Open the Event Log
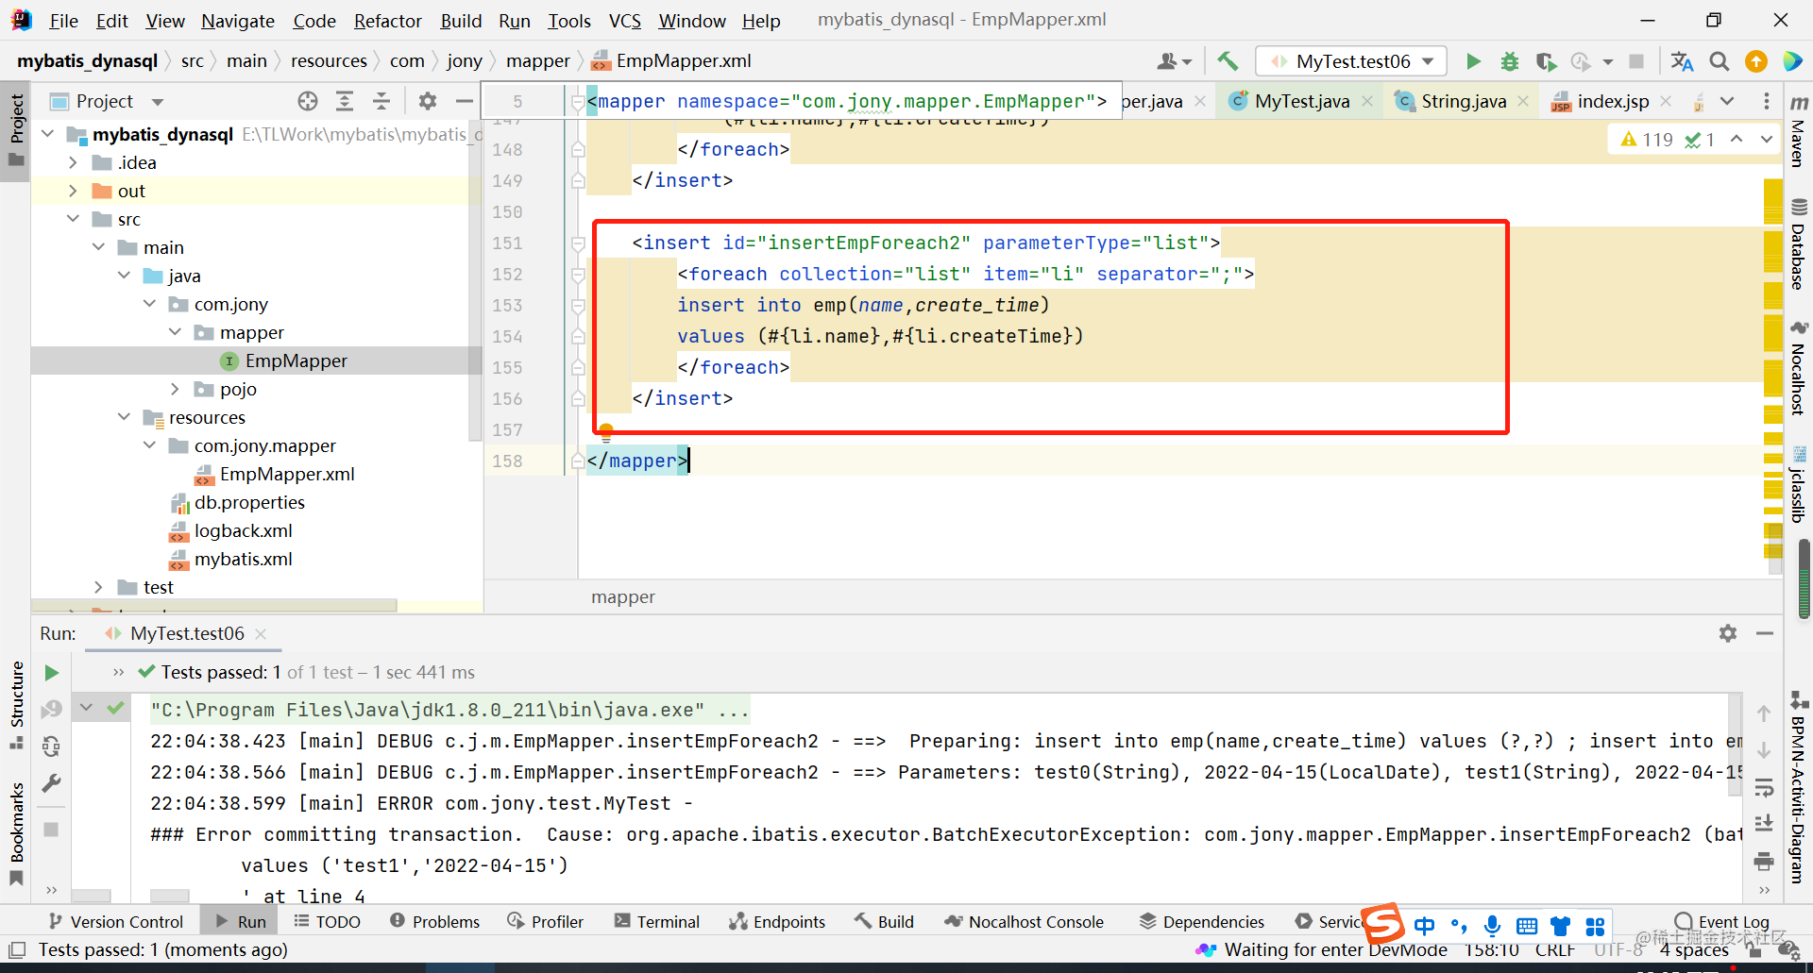Image resolution: width=1813 pixels, height=973 pixels. 1732,921
